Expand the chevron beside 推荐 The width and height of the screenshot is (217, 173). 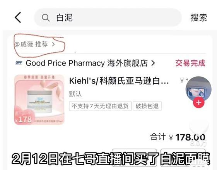53,45
